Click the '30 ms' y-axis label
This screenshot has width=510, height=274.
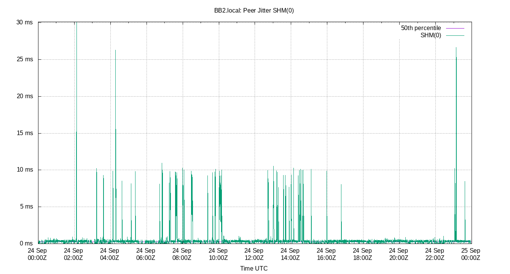click(x=25, y=22)
